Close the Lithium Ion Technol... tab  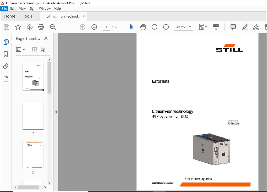pyautogui.click(x=83, y=16)
